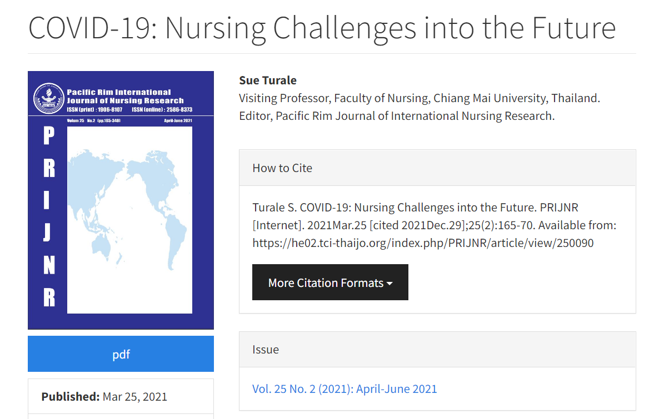Click the ISSN print number on cover
The image size is (654, 419).
(94, 109)
